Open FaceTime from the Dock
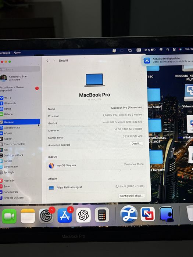Screen dimensions: 193x257 tap(9, 216)
